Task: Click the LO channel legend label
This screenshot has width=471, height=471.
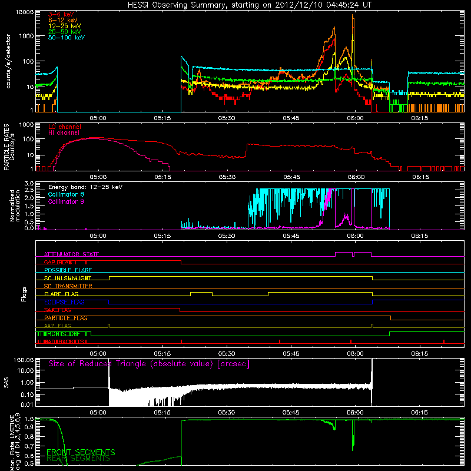Action: point(65,127)
